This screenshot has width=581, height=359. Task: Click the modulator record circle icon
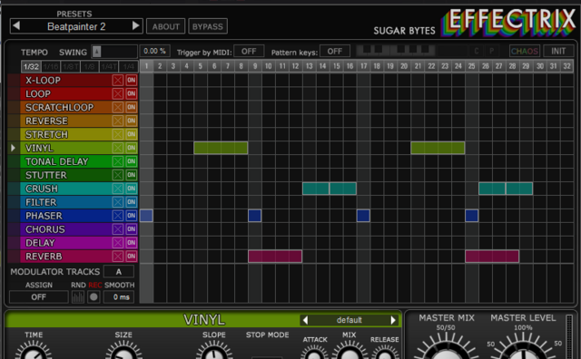pyautogui.click(x=94, y=296)
